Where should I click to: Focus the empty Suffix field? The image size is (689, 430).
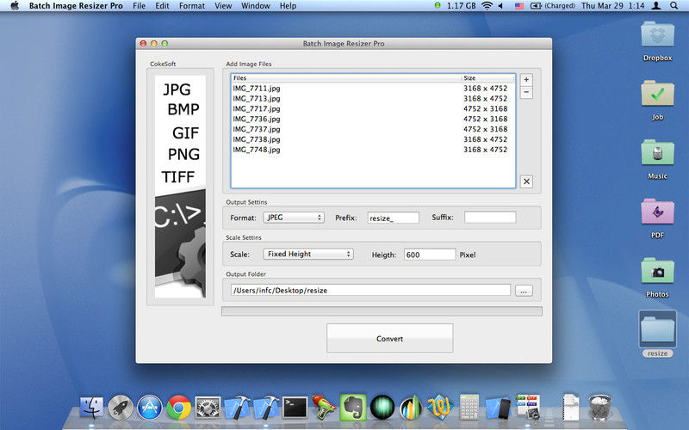(x=490, y=218)
